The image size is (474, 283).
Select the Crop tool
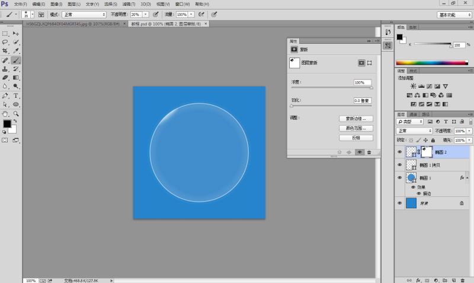tap(5, 51)
